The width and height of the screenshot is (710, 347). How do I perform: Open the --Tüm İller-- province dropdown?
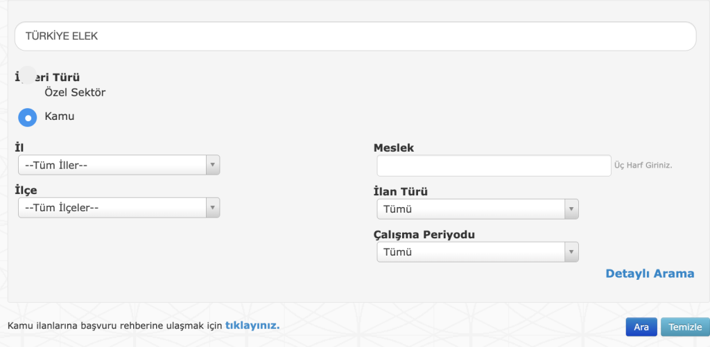[119, 165]
